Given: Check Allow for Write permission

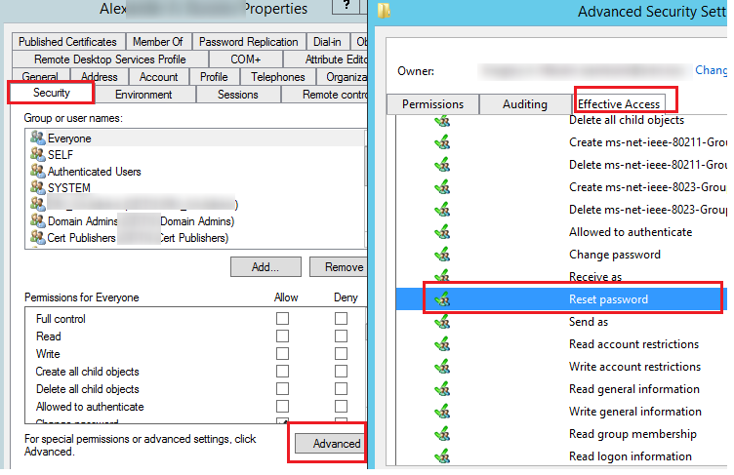Looking at the screenshot, I should (282, 354).
